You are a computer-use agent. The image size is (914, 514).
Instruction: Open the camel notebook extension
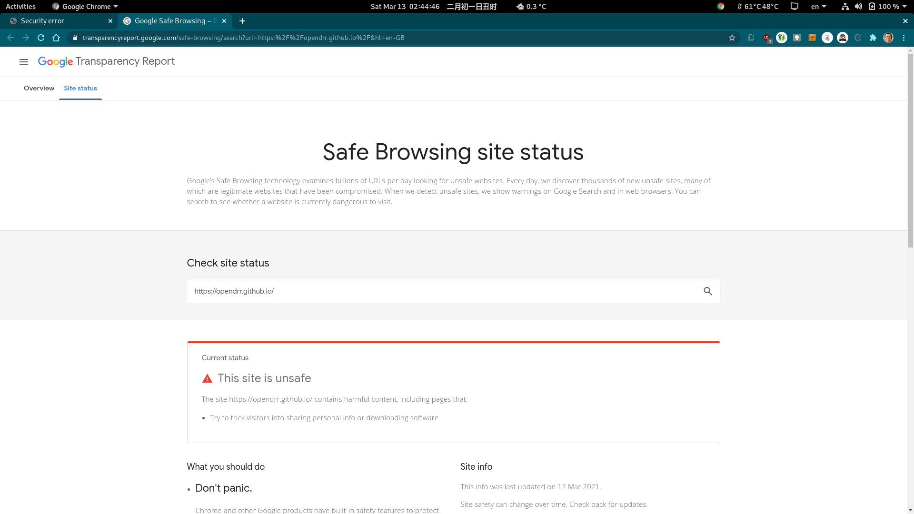click(x=812, y=38)
